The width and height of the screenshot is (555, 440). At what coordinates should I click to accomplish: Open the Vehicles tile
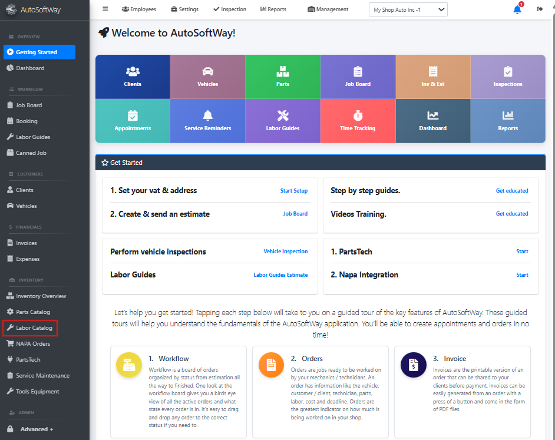[x=207, y=77]
